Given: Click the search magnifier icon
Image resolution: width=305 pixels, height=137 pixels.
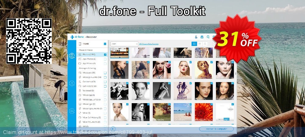Looking at the screenshot, I should pos(214,44).
